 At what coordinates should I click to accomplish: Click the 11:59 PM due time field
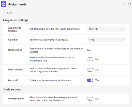point(106,29)
